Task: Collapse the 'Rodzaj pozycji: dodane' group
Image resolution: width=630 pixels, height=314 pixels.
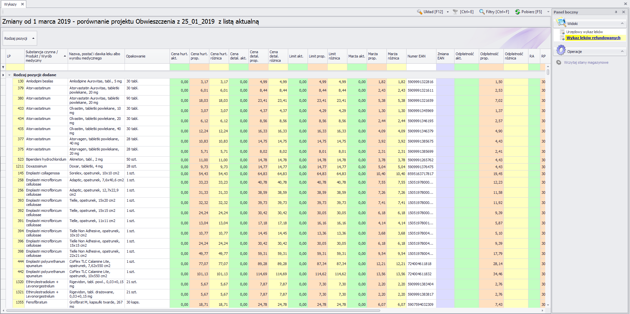Action: [x=9, y=75]
